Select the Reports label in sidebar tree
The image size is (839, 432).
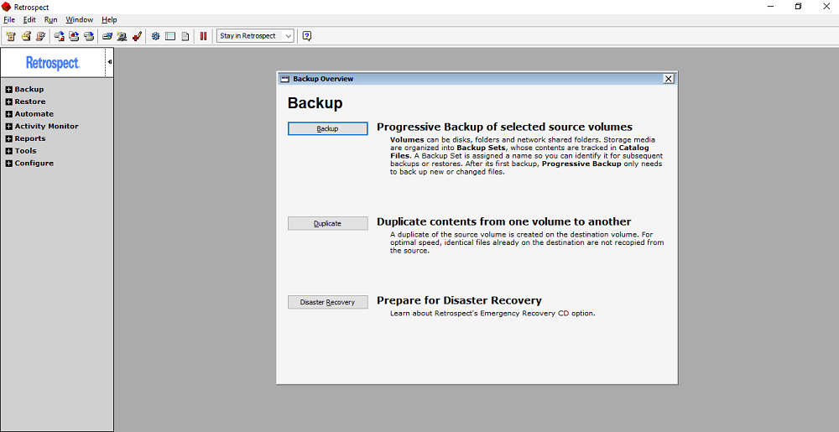[x=30, y=138]
